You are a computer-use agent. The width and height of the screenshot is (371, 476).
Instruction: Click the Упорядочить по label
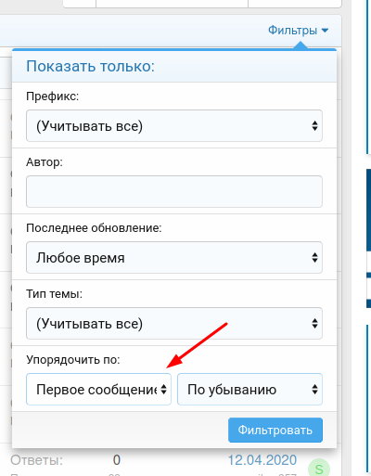(x=73, y=360)
